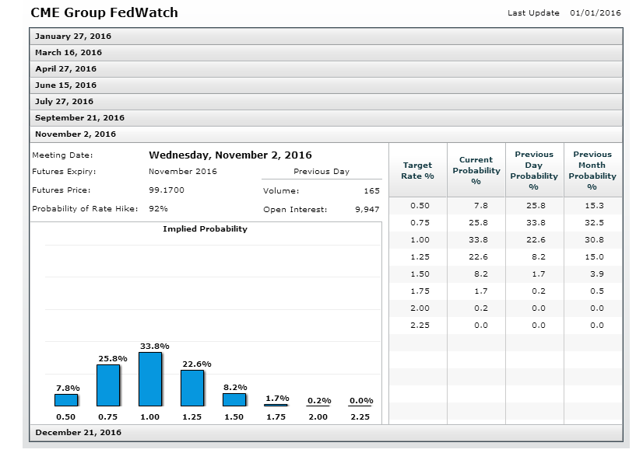Select the 1.75 label on the chart axis
636x453 pixels.
[276, 416]
